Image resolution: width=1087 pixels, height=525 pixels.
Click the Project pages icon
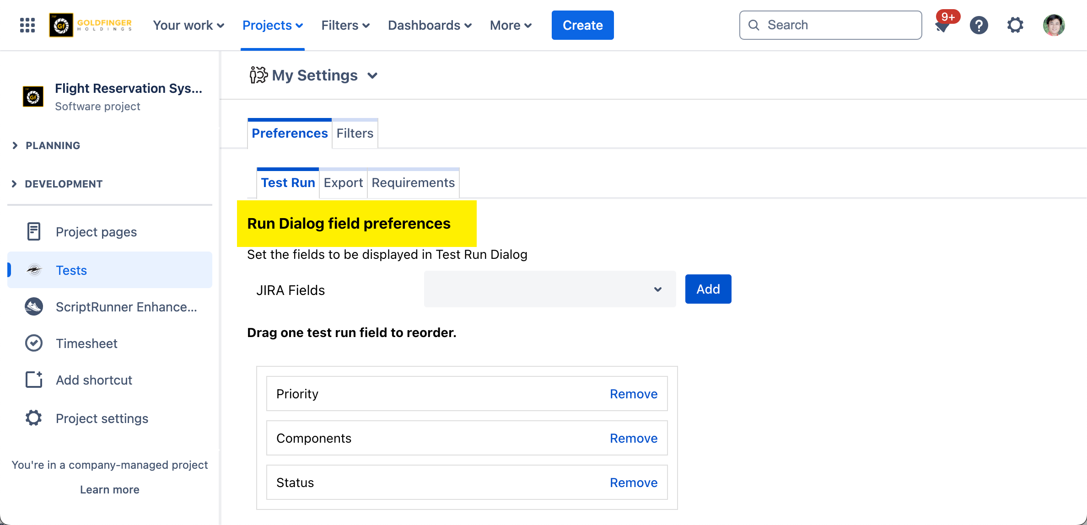tap(33, 231)
